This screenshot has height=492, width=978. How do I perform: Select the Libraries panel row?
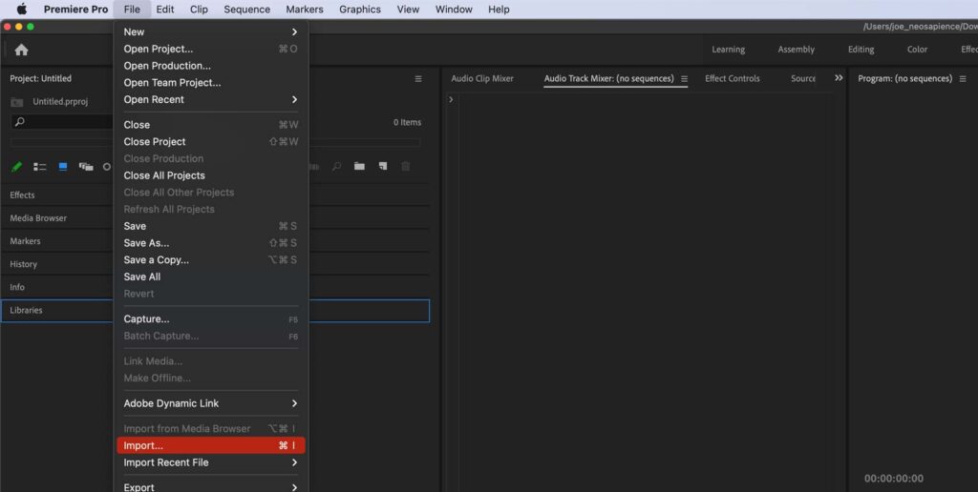pos(215,311)
